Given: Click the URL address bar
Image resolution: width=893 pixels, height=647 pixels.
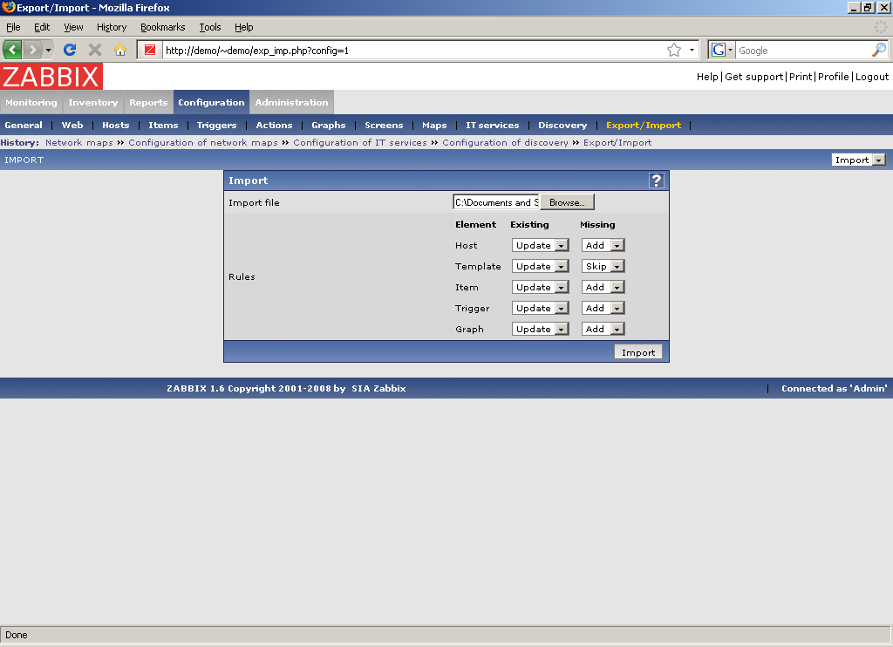Looking at the screenshot, I should pos(414,50).
